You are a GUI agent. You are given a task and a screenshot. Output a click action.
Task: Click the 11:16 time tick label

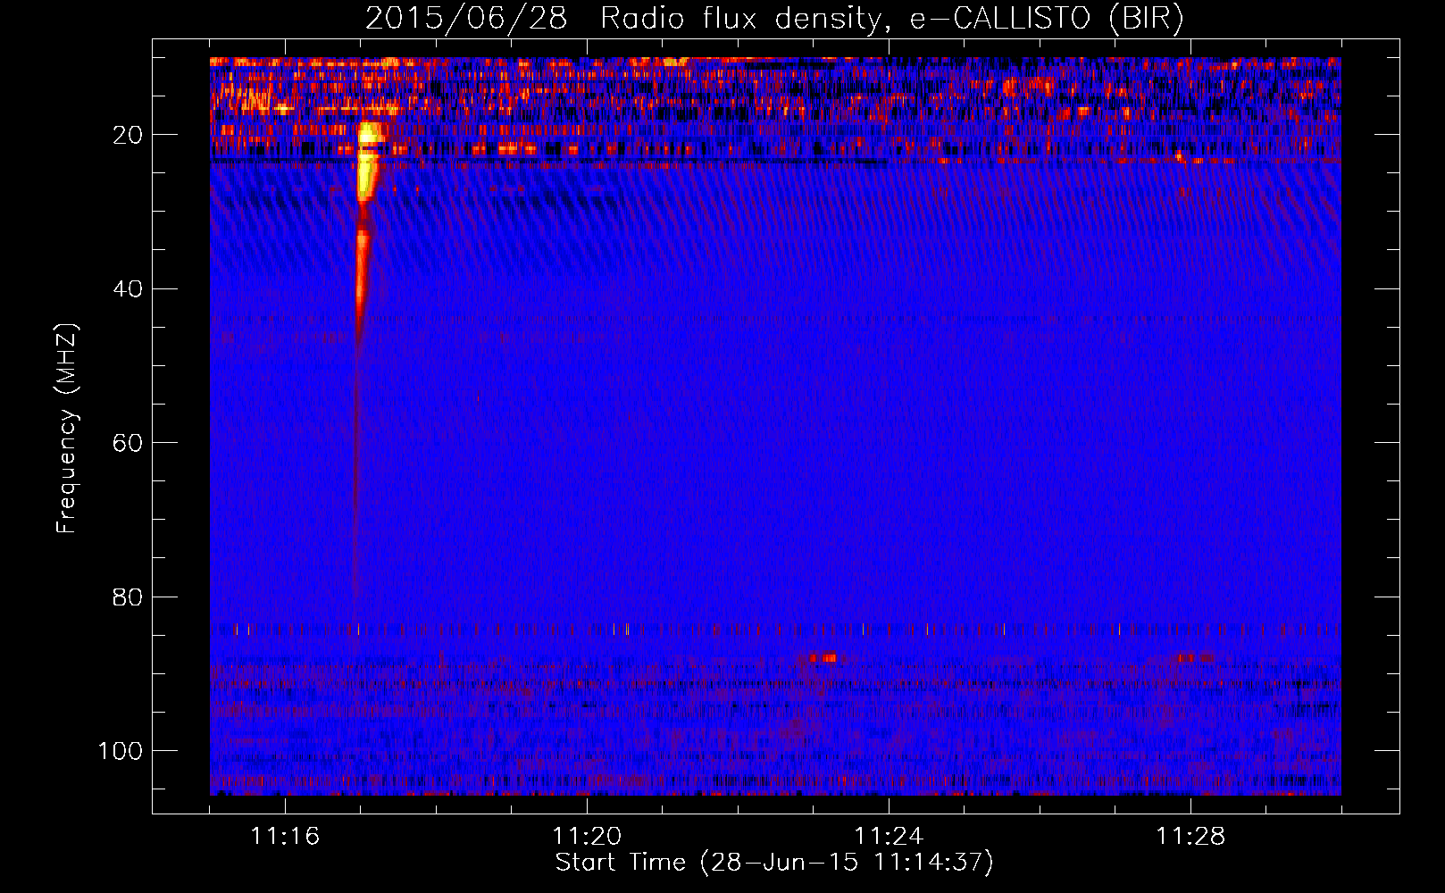pos(285,836)
